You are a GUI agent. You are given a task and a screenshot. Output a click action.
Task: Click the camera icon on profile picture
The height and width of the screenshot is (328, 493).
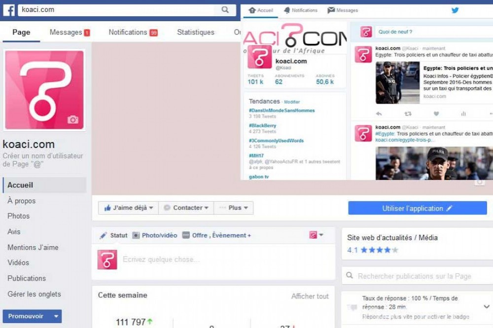[73, 120]
